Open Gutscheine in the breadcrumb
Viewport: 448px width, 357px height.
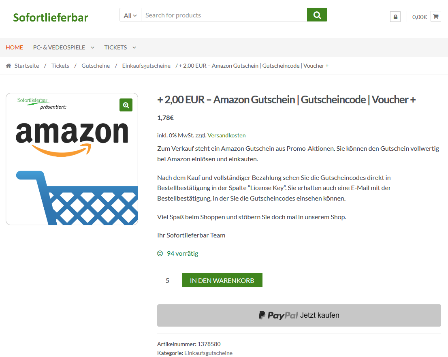[96, 66]
